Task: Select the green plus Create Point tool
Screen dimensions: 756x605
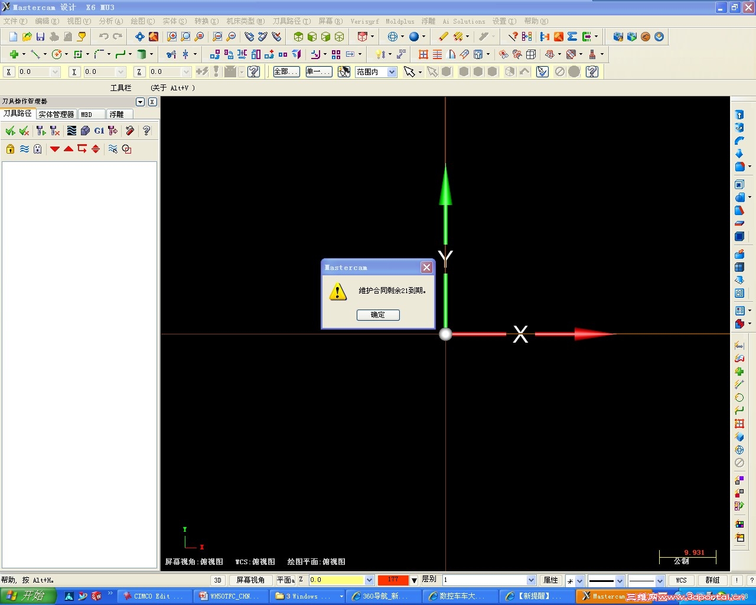Action: (x=14, y=54)
